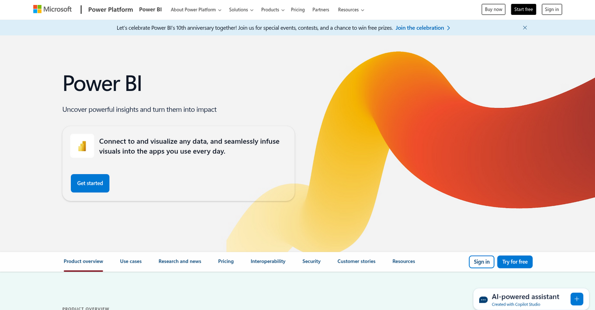Click the AI assistant chat bubble icon
Viewport: 595px width, 310px height.
(483, 300)
